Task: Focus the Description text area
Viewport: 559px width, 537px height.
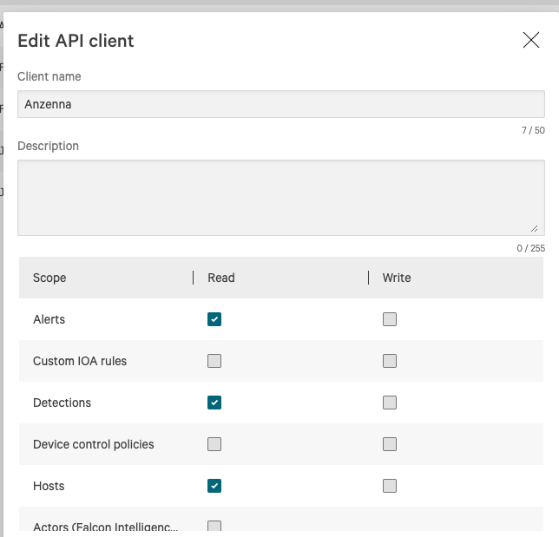Action: [280, 197]
